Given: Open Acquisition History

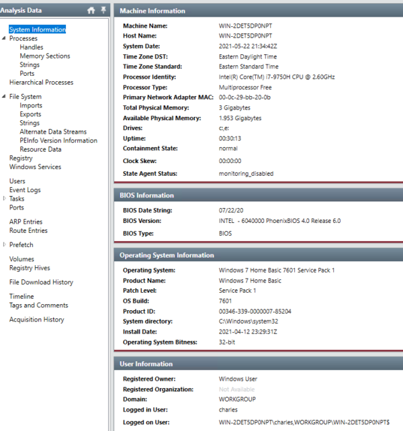Looking at the screenshot, I should point(36,320).
